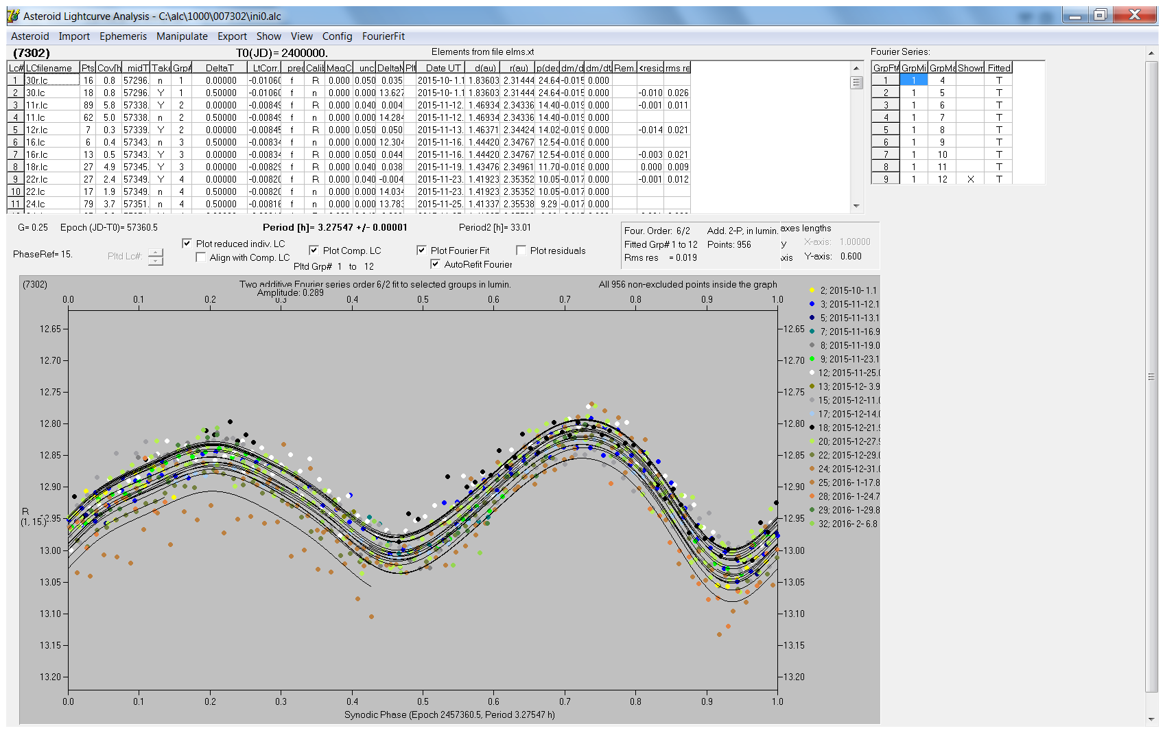Viewport: 1165px width, 733px height.
Task: Click the LCfilename column header
Action: (x=52, y=68)
